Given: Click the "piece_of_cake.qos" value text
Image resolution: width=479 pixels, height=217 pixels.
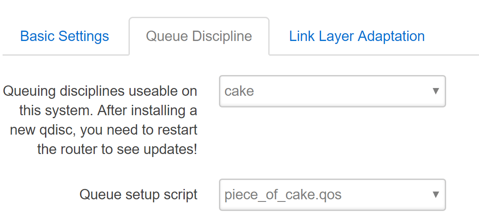Looking at the screenshot, I should pos(283,195).
